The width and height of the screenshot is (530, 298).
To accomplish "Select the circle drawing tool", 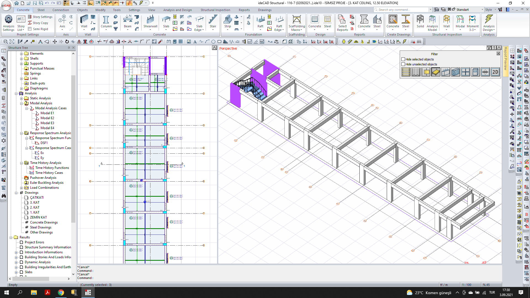I will click(213, 42).
